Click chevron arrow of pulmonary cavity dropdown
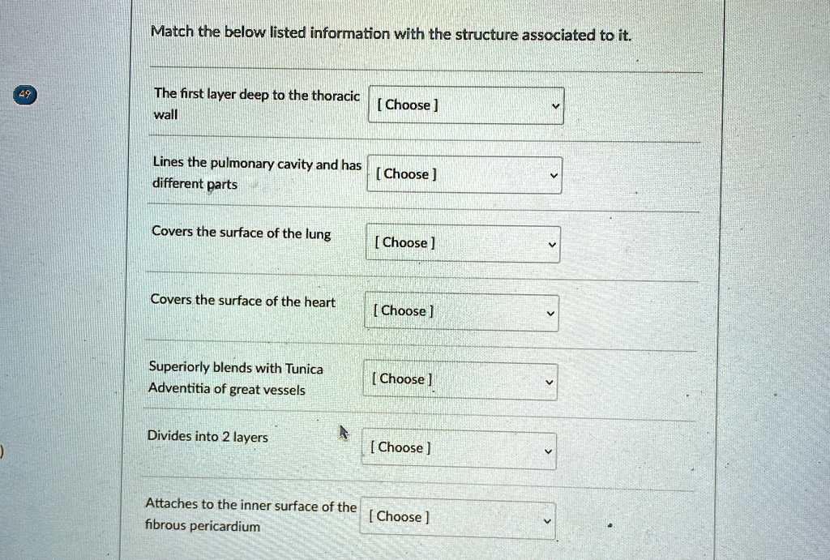The image size is (830, 560). (x=554, y=175)
